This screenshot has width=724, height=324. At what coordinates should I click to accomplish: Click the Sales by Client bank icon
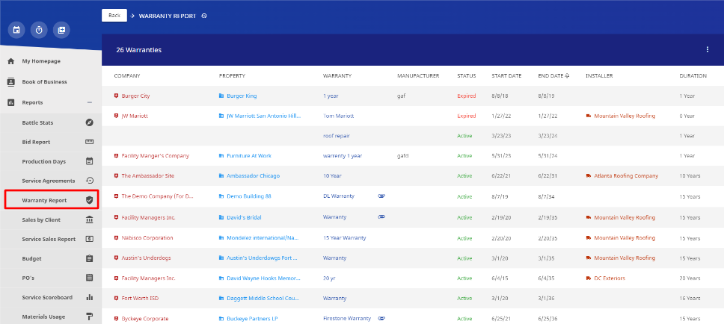click(90, 219)
